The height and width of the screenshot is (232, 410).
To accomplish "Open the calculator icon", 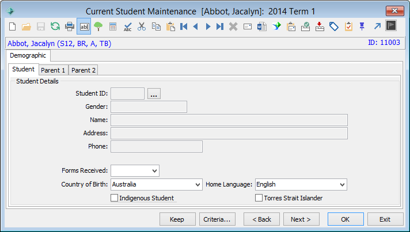I will [x=113, y=26].
